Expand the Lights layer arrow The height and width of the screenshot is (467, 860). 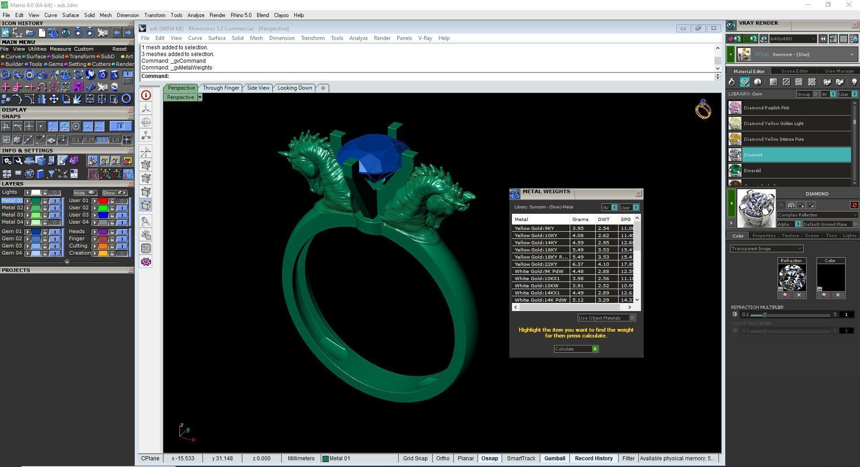(x=27, y=193)
